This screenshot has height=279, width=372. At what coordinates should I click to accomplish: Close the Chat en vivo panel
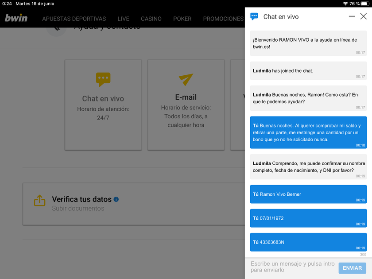click(x=364, y=16)
